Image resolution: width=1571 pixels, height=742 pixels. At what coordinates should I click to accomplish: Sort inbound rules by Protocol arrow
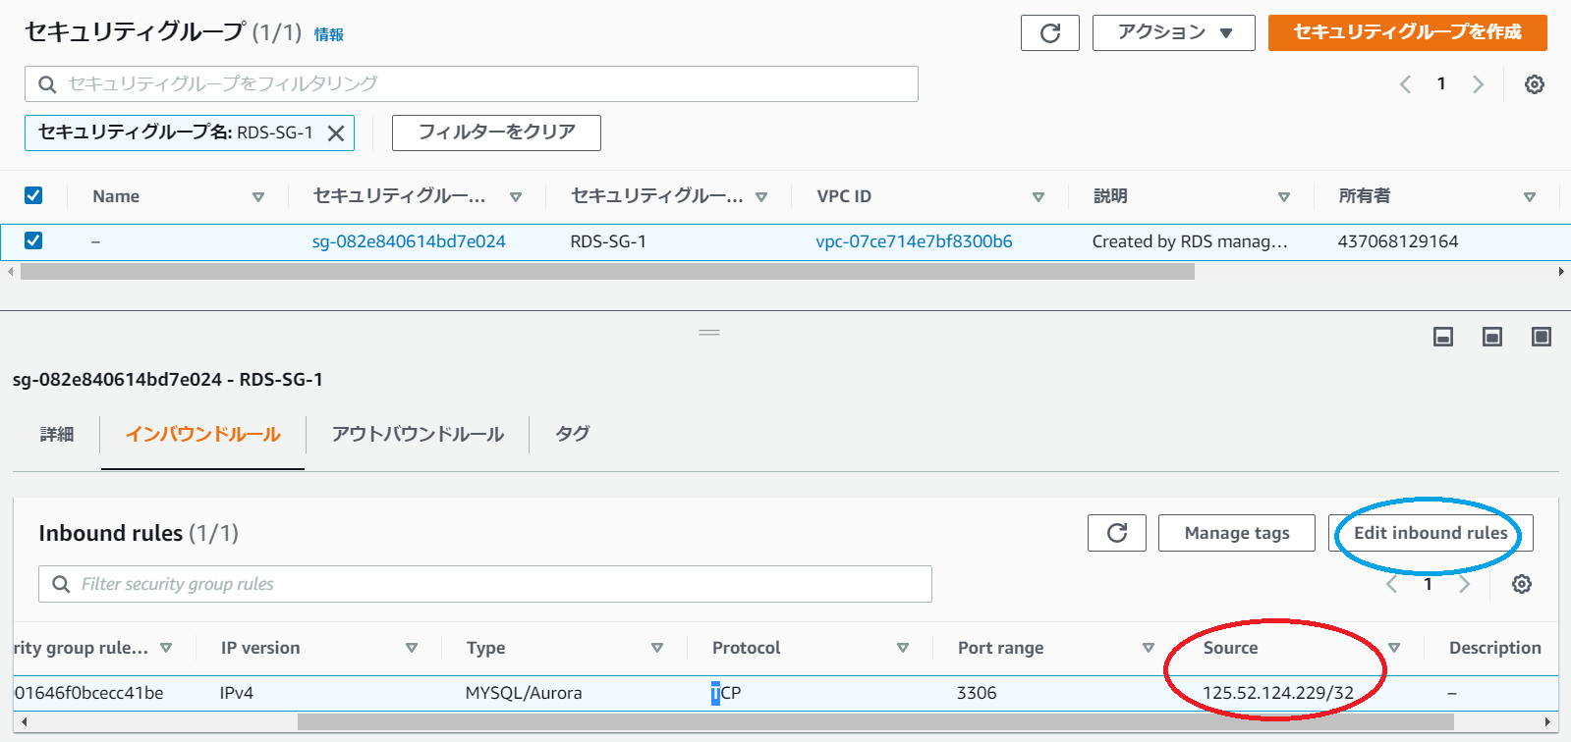tap(903, 648)
